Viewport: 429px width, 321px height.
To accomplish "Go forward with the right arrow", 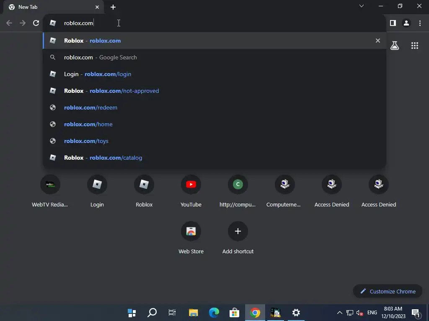I will (23, 23).
